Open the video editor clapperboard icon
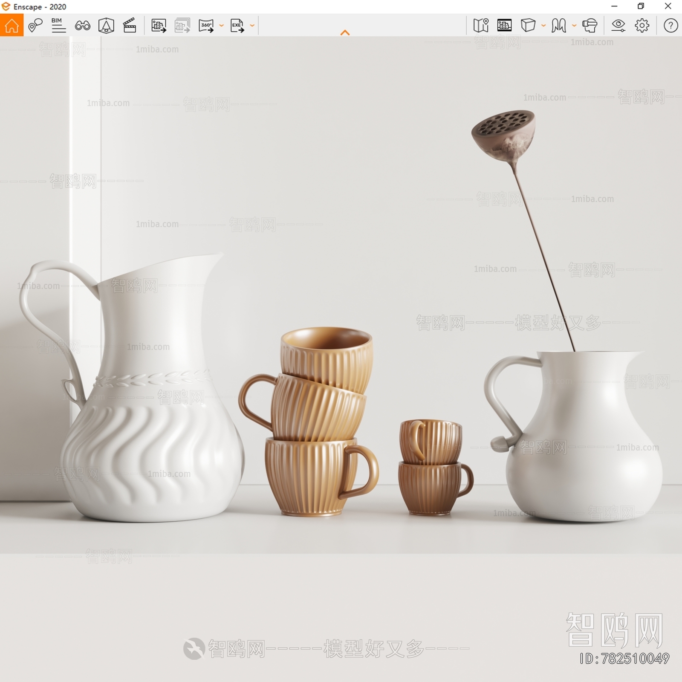This screenshot has height=682, width=682. coord(130,26)
